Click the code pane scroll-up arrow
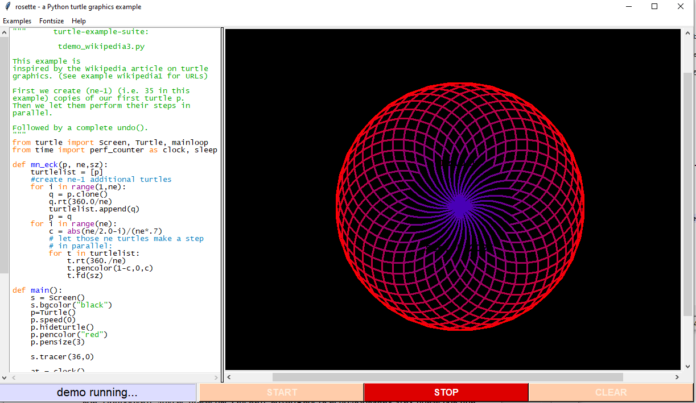The image size is (696, 403). coord(5,32)
